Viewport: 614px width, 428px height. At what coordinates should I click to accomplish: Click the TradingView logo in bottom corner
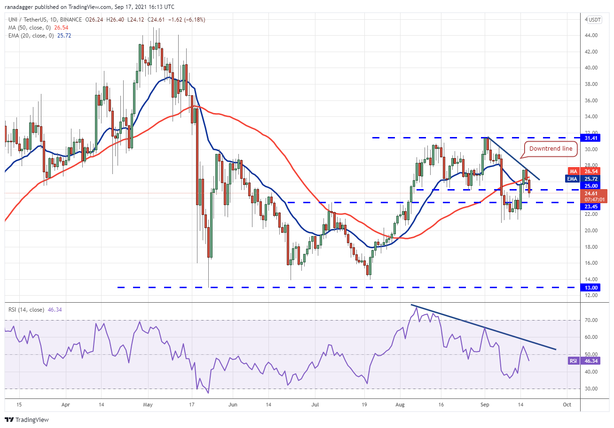point(27,420)
